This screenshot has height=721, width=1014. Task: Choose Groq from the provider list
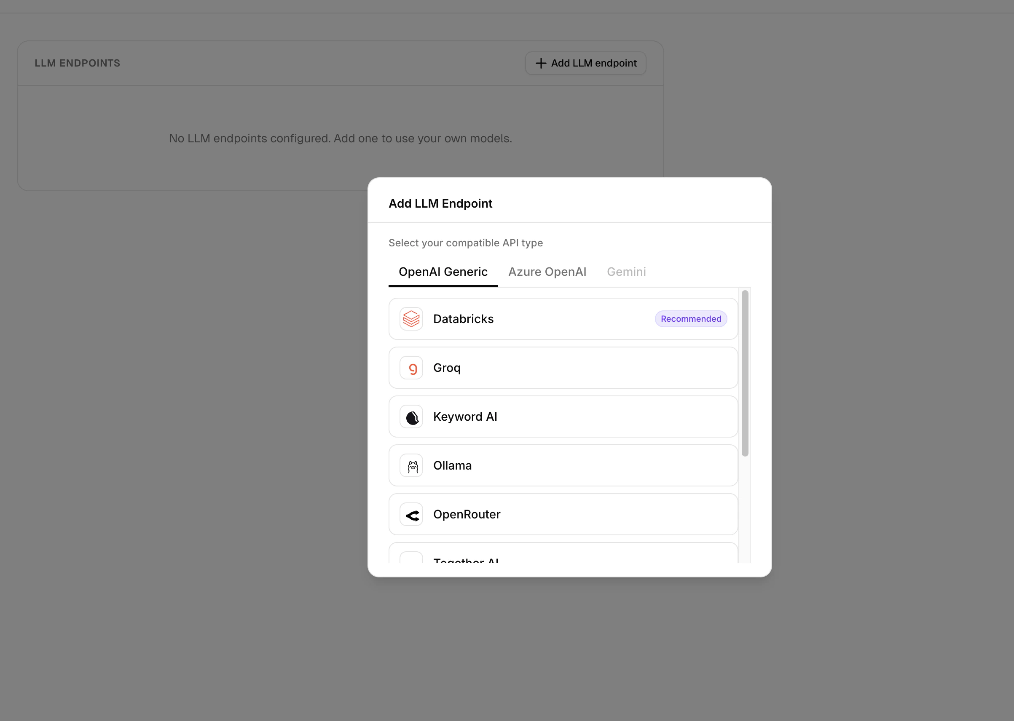[562, 368]
